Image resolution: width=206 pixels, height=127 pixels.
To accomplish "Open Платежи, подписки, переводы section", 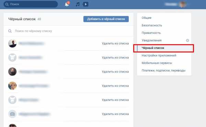I will [163, 71].
